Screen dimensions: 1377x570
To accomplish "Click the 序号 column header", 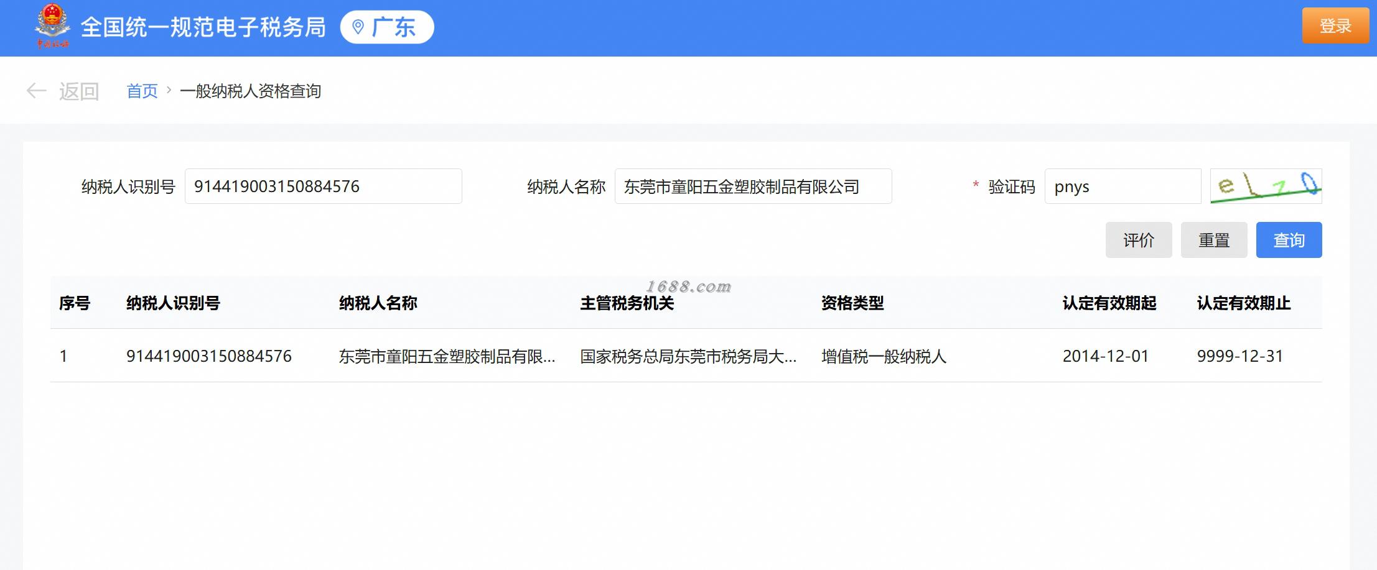I will click(x=75, y=303).
